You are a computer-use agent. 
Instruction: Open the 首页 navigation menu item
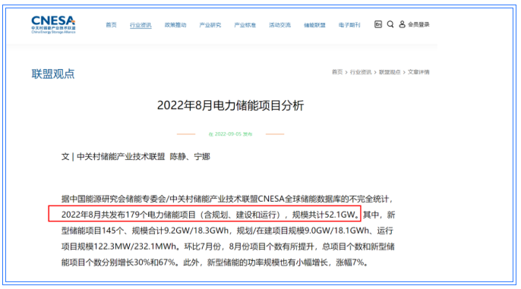point(111,25)
